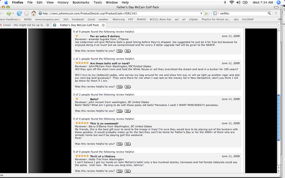Screen dimensions: 285x178
Task: Click the Stop loading button
Action: click(26, 13)
